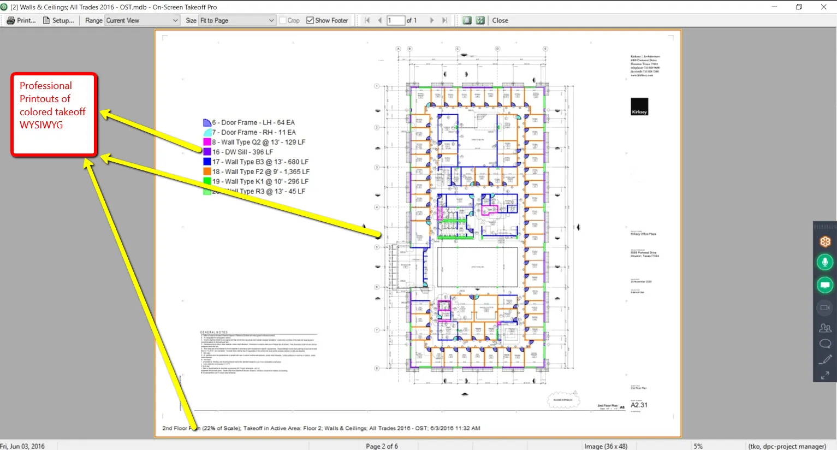Open the Size dropdown showing Fit to Page
Screen dimensions: 837x450
pyautogui.click(x=237, y=20)
